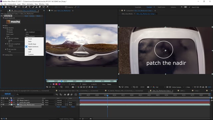Select the Type text tool
The width and height of the screenshot is (213, 120).
(x=29, y=7)
